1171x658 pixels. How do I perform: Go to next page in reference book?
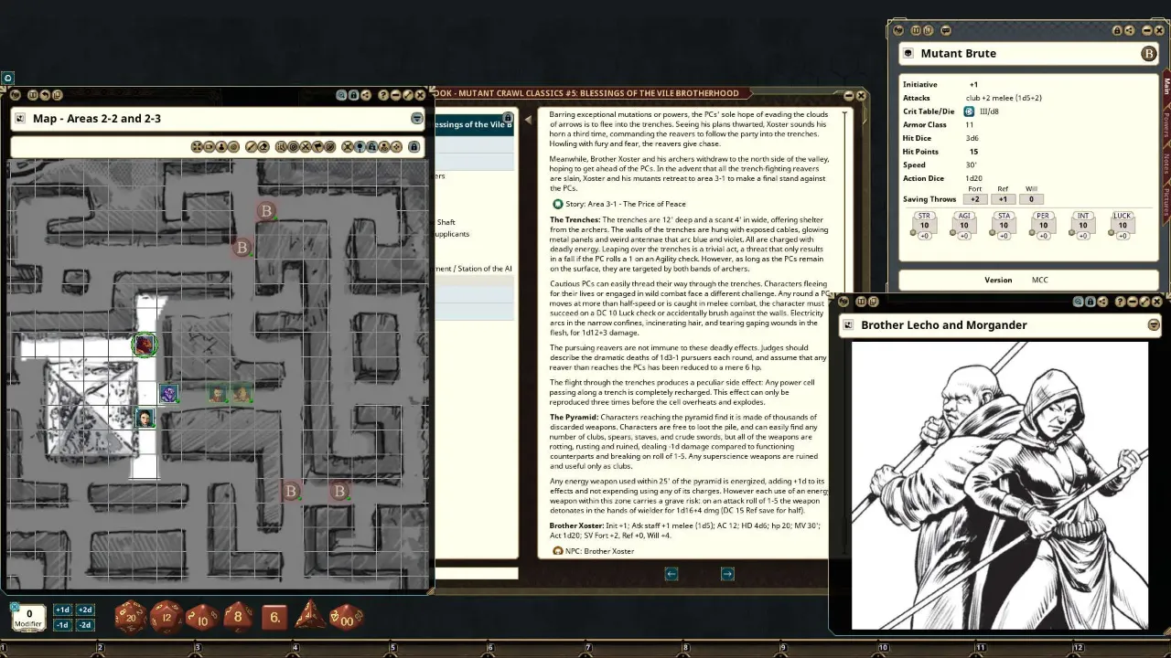[727, 574]
